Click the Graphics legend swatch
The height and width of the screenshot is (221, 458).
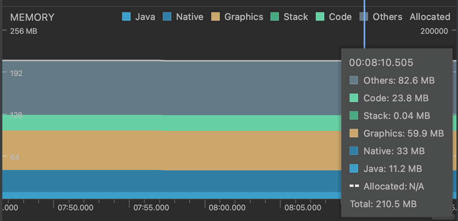point(216,17)
